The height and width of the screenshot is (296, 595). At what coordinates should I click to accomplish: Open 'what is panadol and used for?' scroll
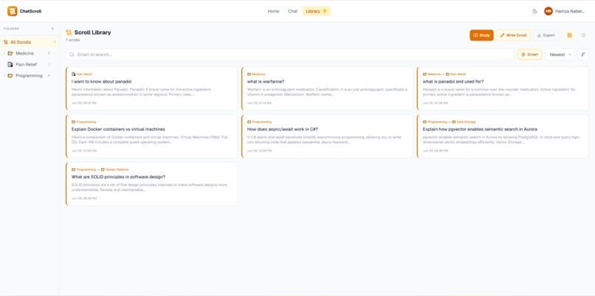[x=503, y=89]
